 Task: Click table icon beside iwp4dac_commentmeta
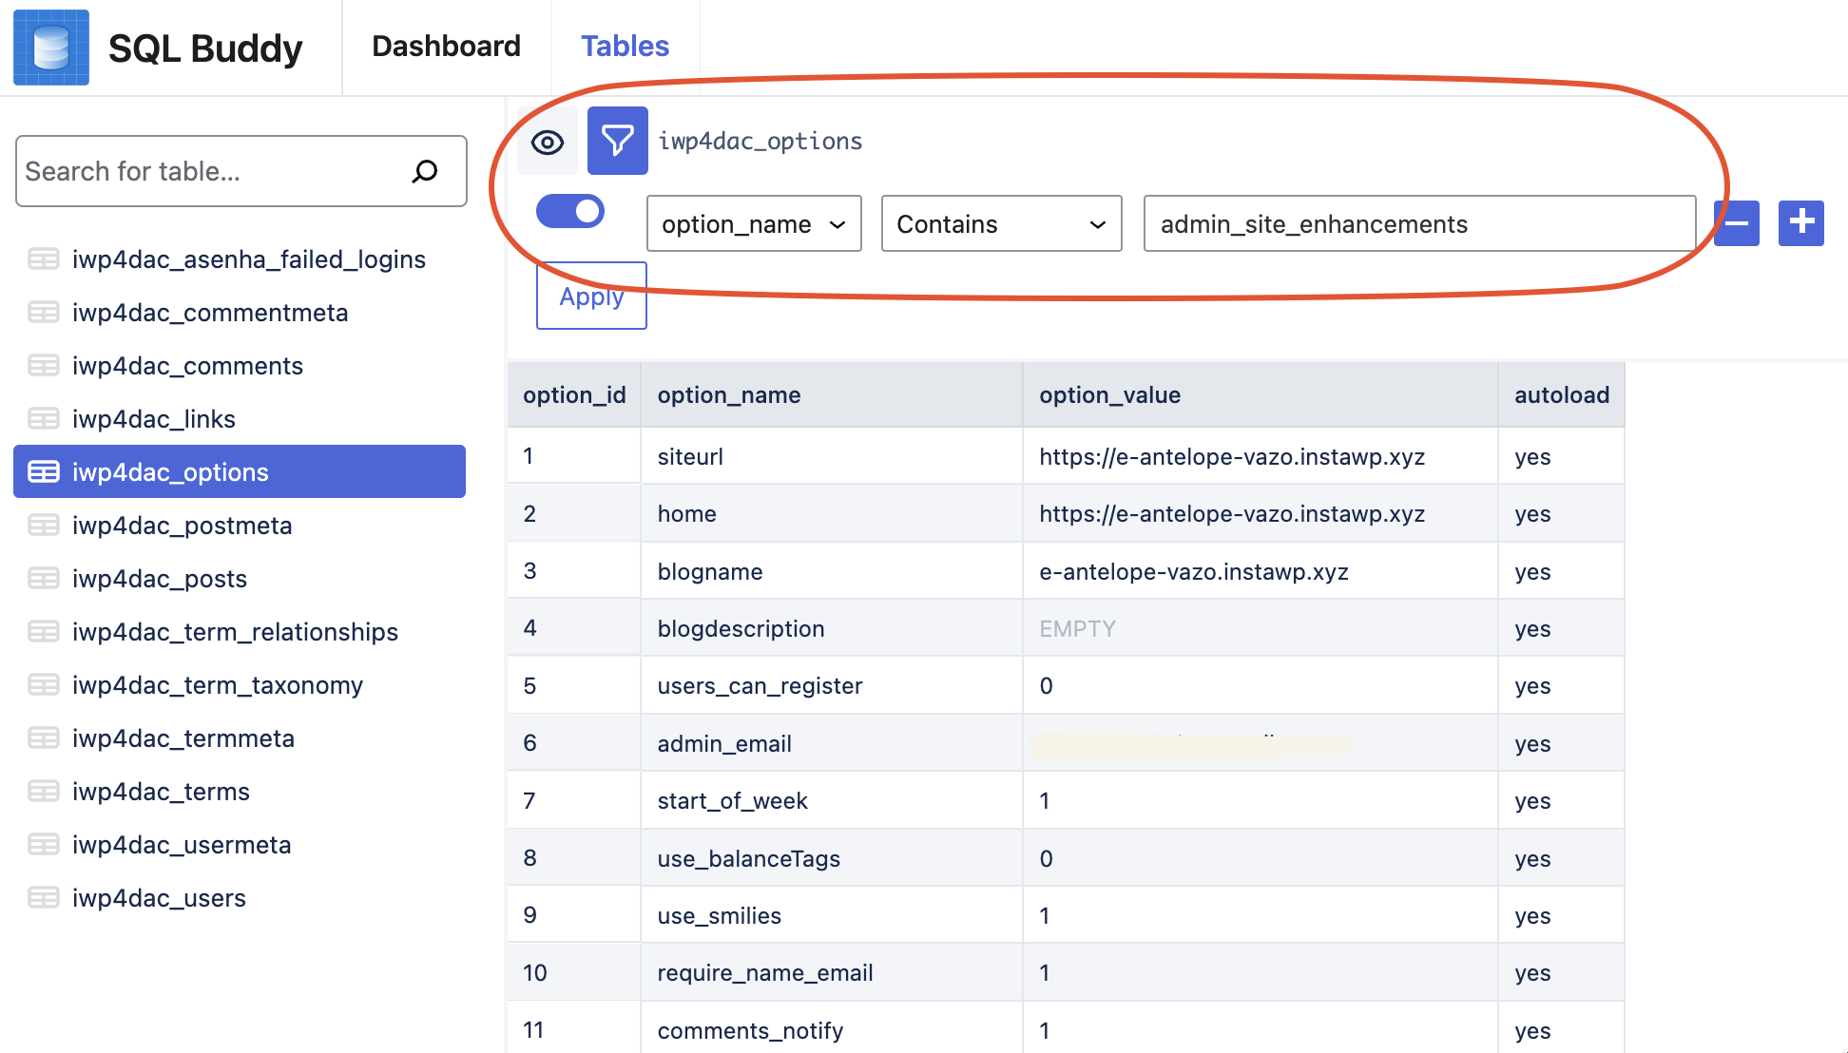[x=44, y=312]
